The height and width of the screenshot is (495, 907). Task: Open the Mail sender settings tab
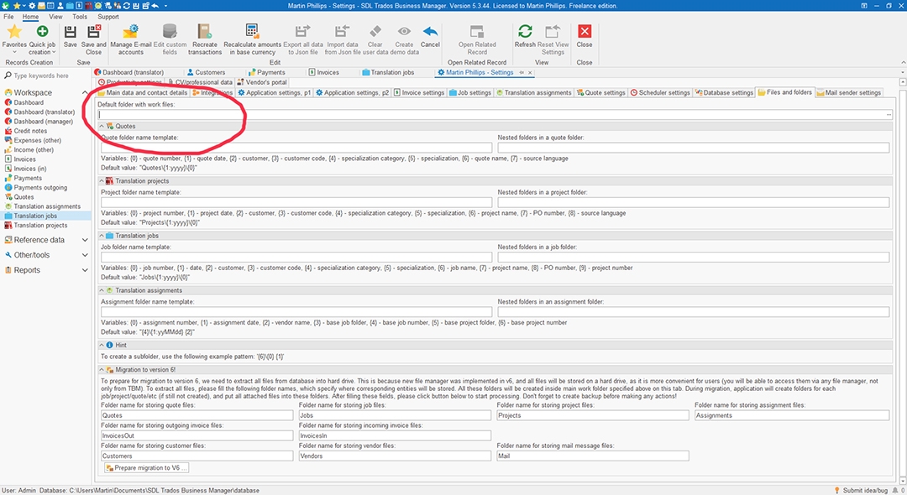849,92
